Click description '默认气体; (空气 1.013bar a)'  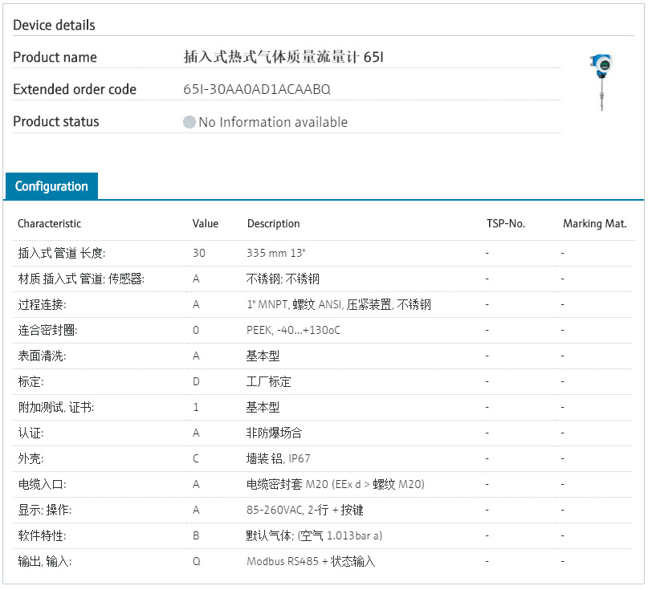314,536
